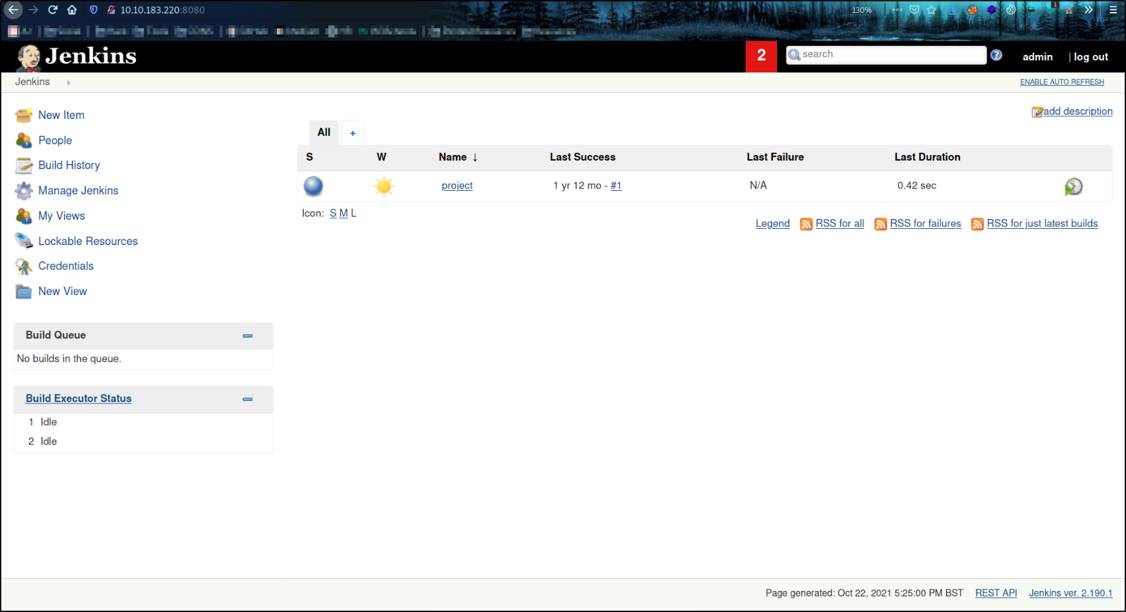1126x612 pixels.
Task: Click the People icon in sidebar
Action: click(24, 141)
